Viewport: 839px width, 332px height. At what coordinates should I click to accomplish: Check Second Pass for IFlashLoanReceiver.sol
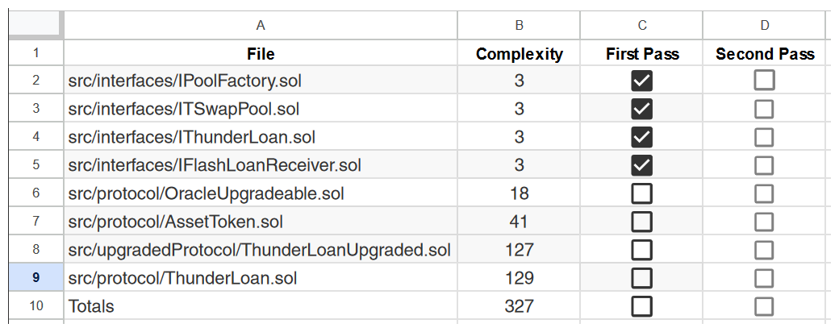point(764,165)
